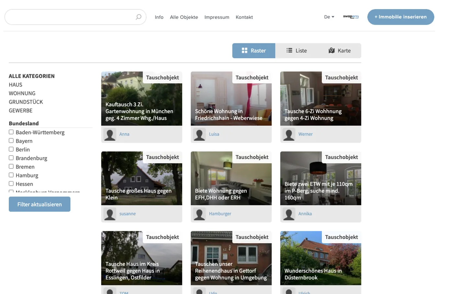Enable the Bayern checkbox
Viewport: 463px width, 294px height.
[11, 141]
